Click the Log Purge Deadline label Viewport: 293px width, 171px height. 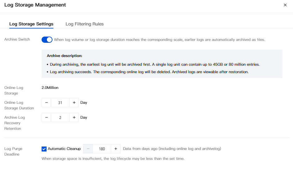(13, 151)
